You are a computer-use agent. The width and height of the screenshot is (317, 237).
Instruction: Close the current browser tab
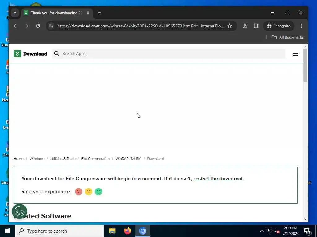88,13
